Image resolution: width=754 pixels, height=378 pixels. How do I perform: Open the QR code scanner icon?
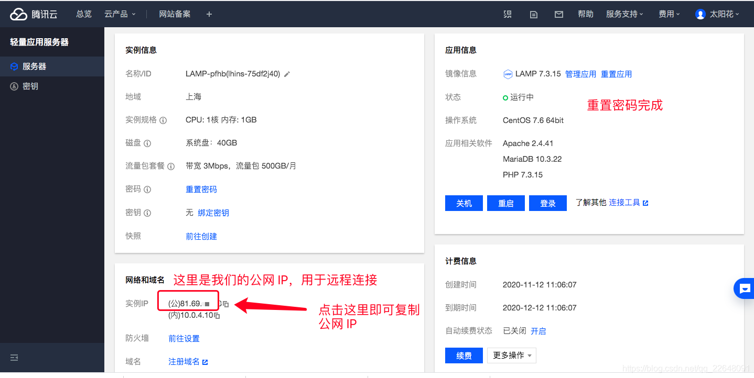pos(508,14)
